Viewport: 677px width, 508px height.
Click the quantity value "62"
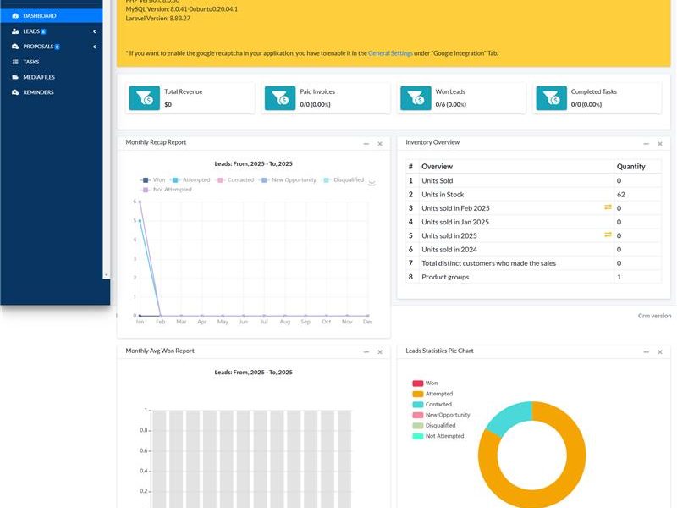point(621,195)
